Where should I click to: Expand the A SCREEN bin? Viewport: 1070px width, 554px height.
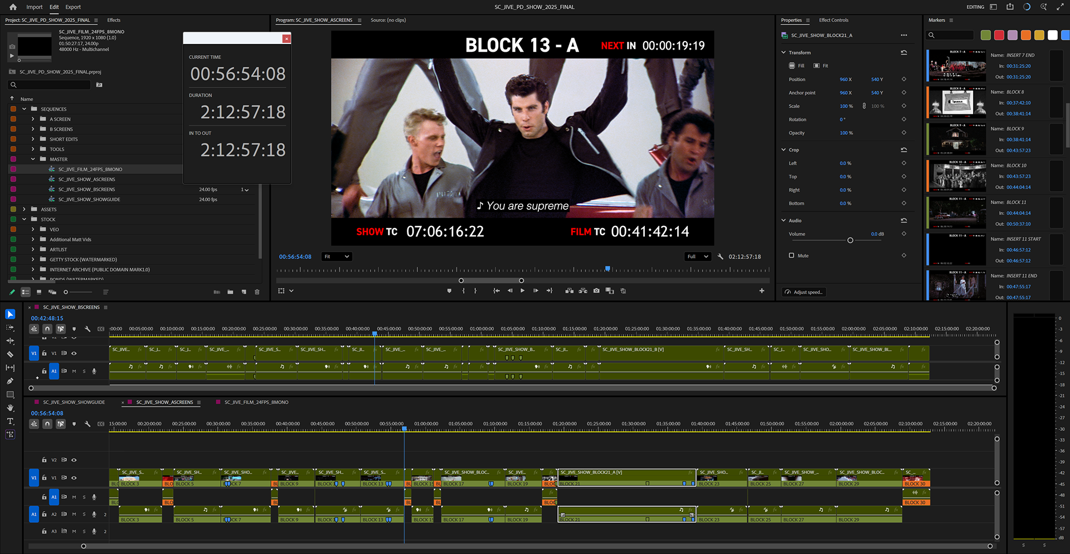pyautogui.click(x=33, y=119)
